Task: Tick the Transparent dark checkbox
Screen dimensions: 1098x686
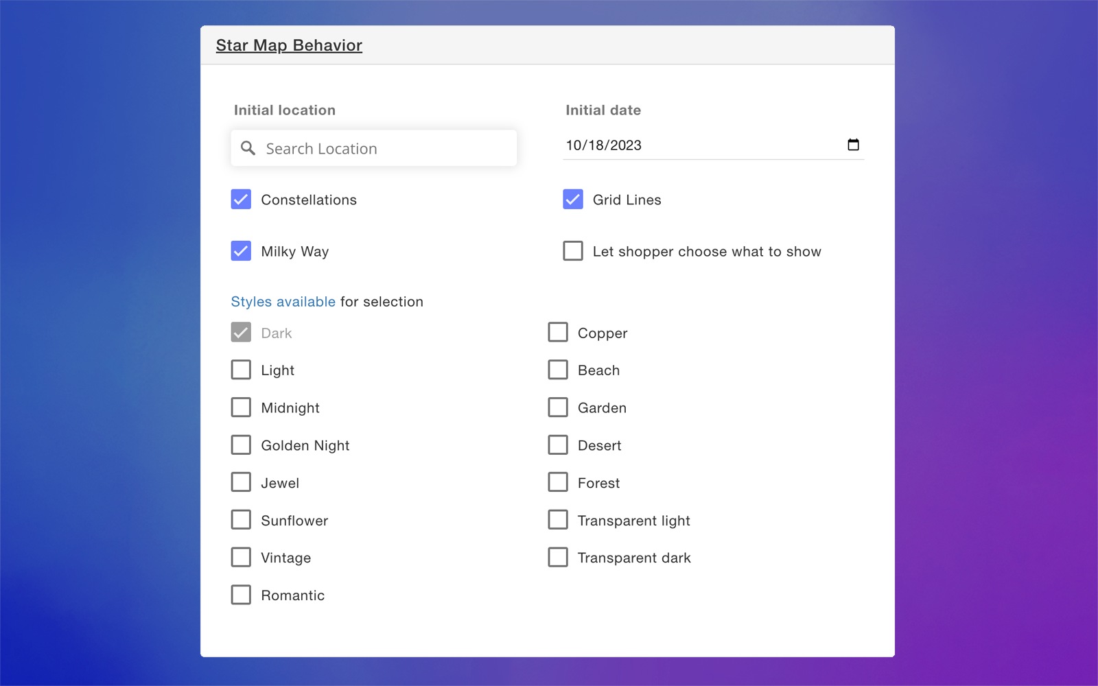Action: [558, 557]
